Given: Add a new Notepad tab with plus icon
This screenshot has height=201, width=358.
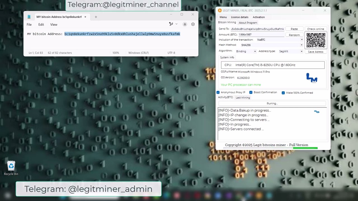Looking at the screenshot, I should [x=96, y=17].
